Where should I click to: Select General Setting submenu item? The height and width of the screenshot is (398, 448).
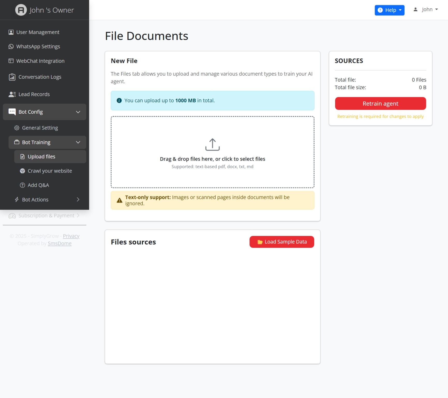[47, 128]
